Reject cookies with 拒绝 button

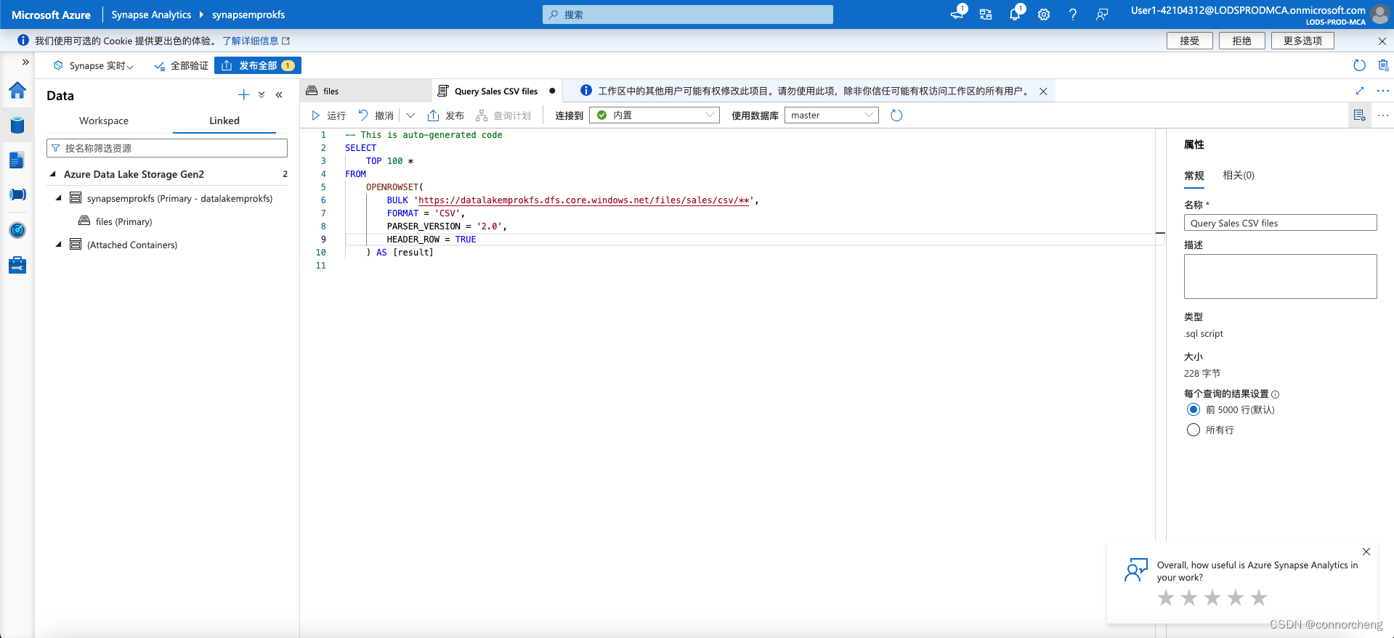pos(1241,41)
